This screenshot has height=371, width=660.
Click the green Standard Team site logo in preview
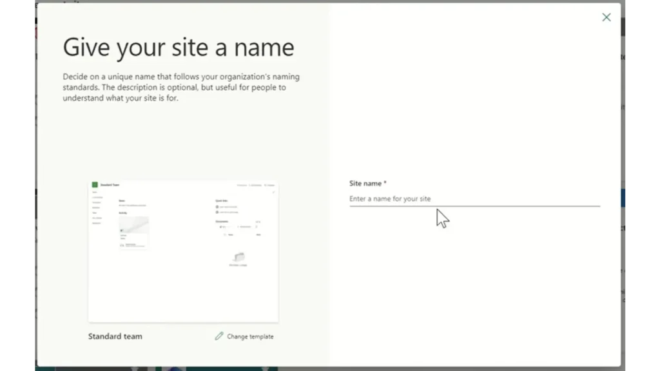95,185
